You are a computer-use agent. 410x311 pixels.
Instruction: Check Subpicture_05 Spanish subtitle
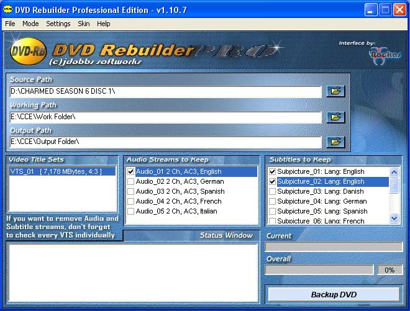click(x=272, y=212)
